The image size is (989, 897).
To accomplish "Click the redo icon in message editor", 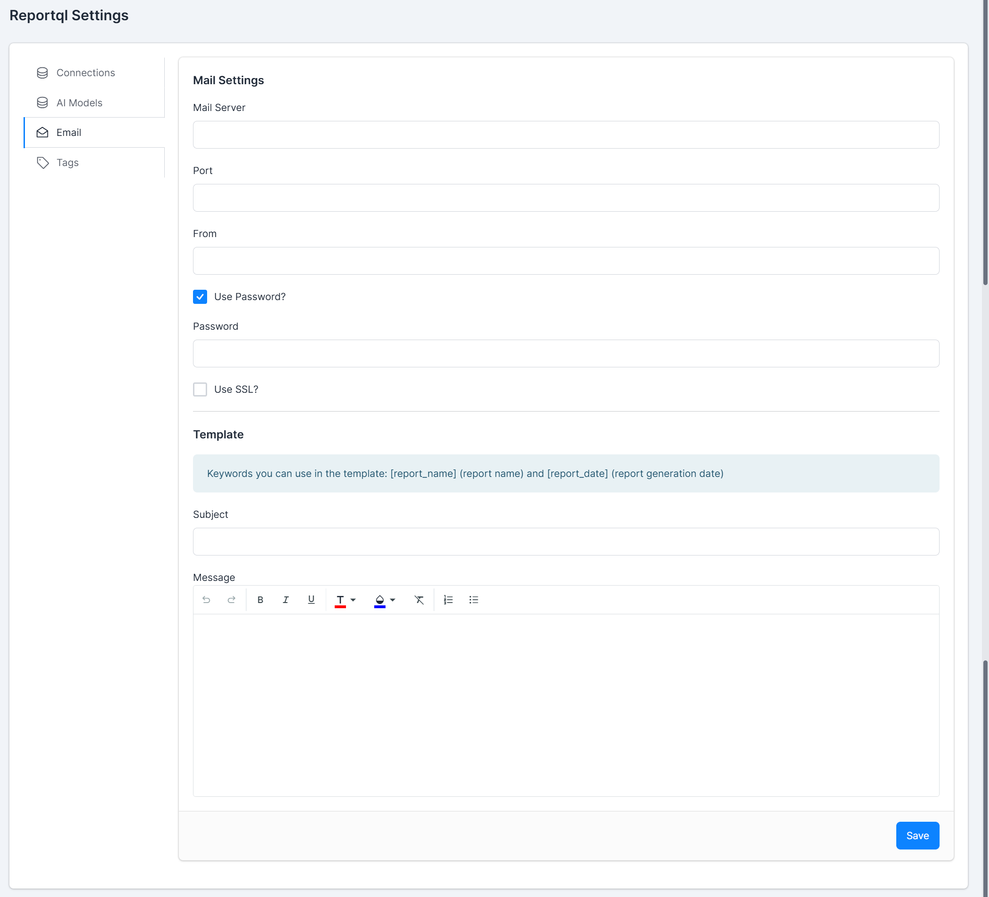I will coord(232,599).
